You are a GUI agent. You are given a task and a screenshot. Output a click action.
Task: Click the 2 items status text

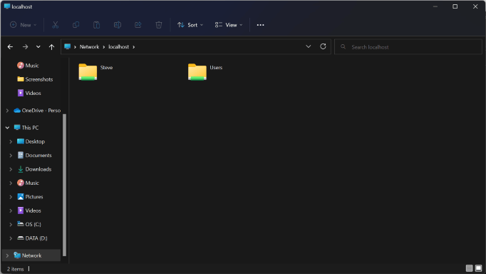point(15,269)
